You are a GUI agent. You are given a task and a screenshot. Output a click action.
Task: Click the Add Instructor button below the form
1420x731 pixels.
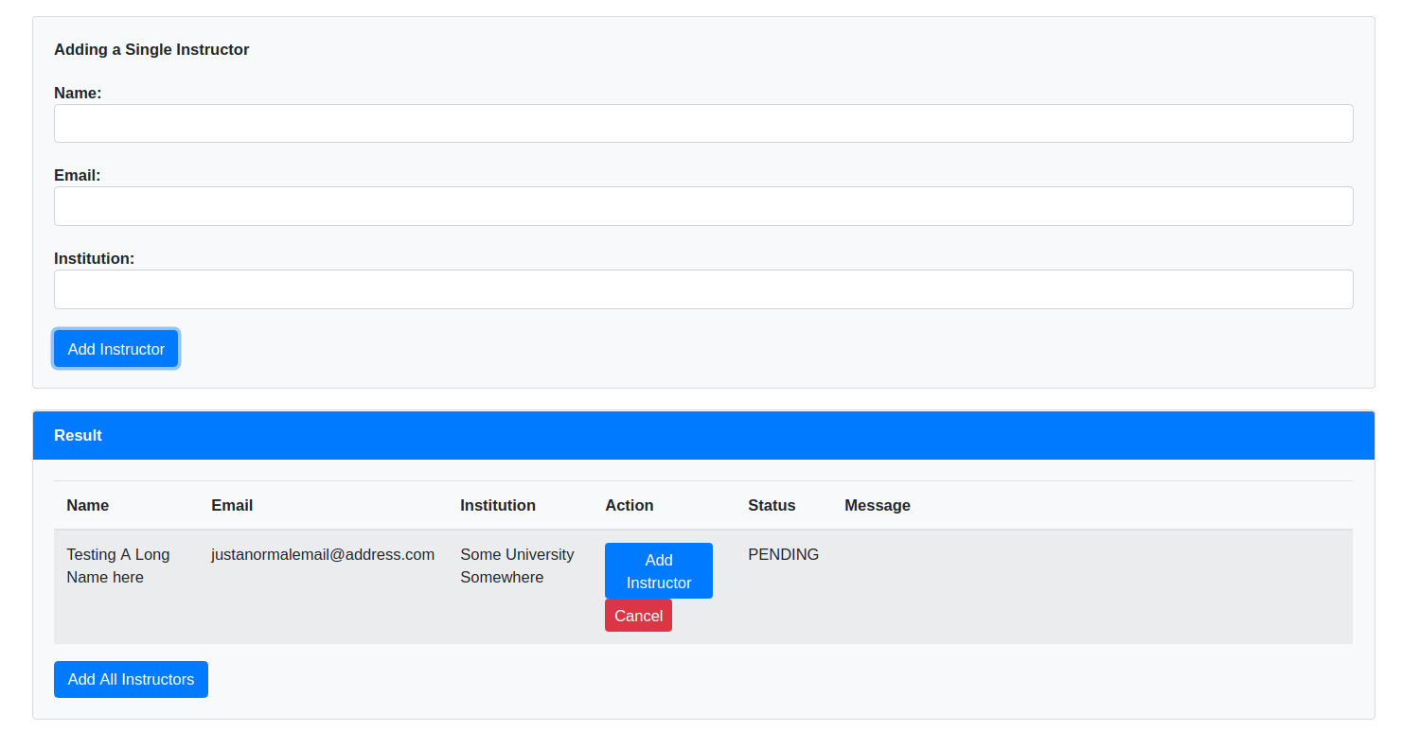click(115, 348)
